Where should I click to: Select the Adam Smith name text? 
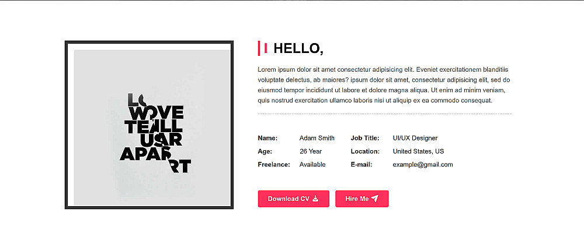(317, 138)
